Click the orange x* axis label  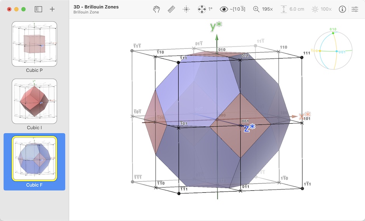coord(304,116)
